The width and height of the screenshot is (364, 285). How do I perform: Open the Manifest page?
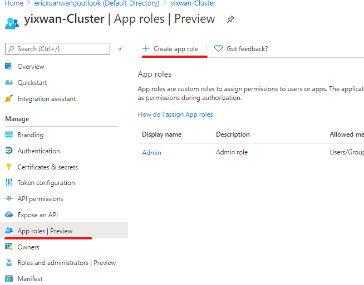(x=30, y=278)
